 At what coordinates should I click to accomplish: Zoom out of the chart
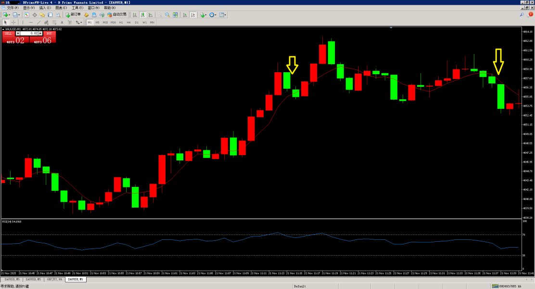tap(167, 14)
